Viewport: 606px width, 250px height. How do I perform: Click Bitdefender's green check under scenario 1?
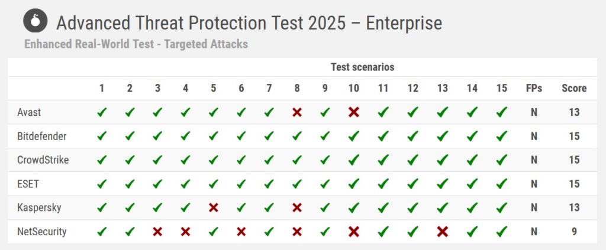pyautogui.click(x=102, y=137)
